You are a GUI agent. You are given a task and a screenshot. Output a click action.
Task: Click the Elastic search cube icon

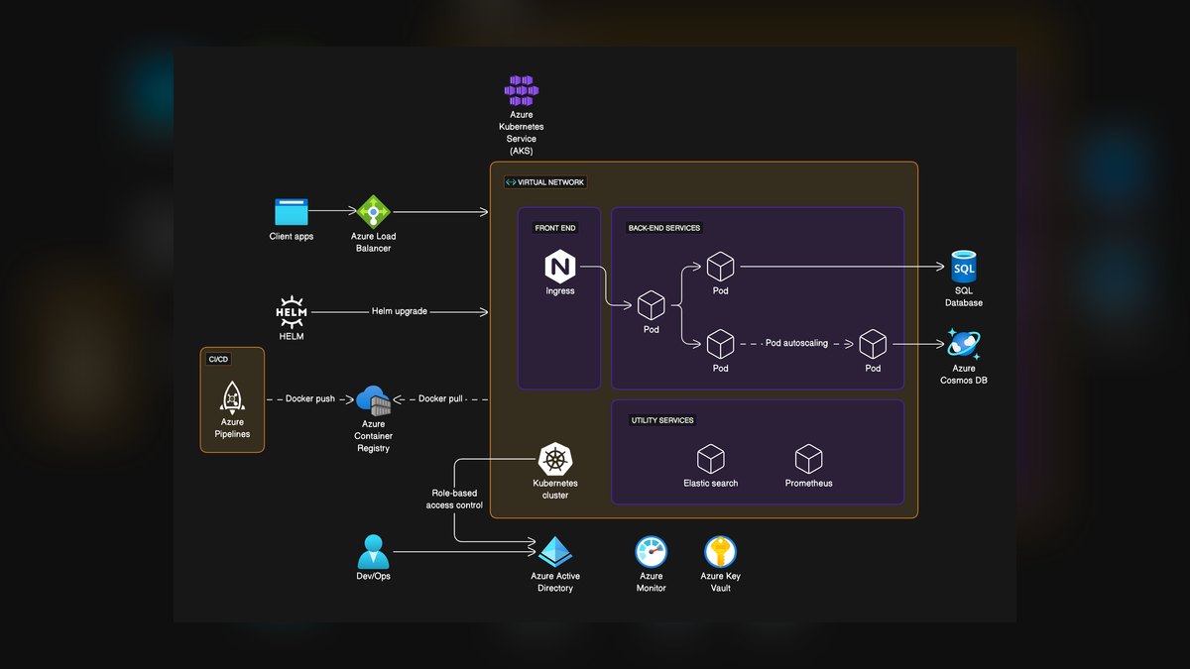pyautogui.click(x=711, y=459)
